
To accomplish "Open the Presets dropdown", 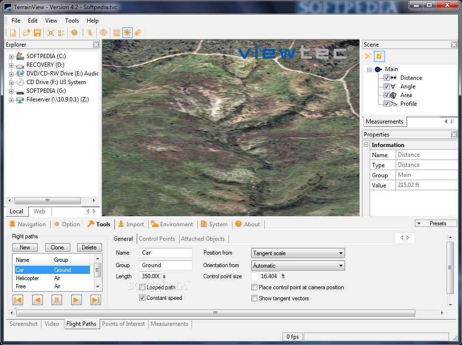I will coord(436,223).
